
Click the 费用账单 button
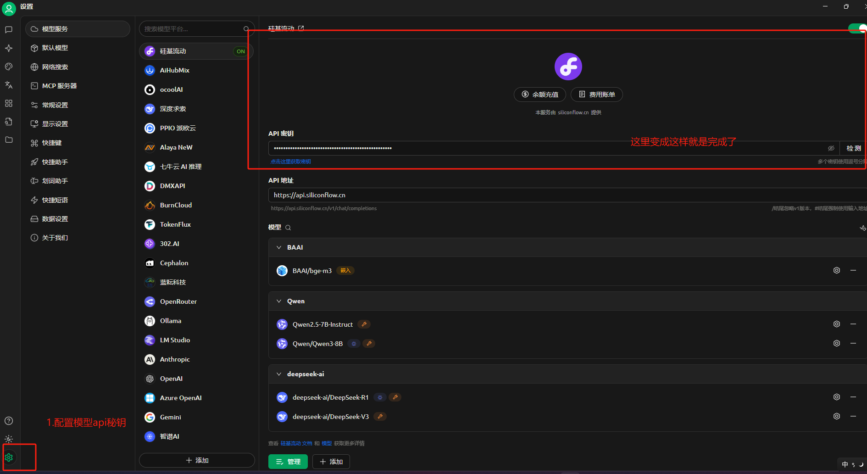(596, 95)
